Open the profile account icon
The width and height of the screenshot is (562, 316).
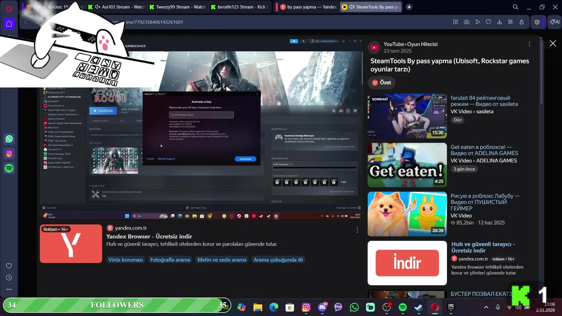pos(522,22)
